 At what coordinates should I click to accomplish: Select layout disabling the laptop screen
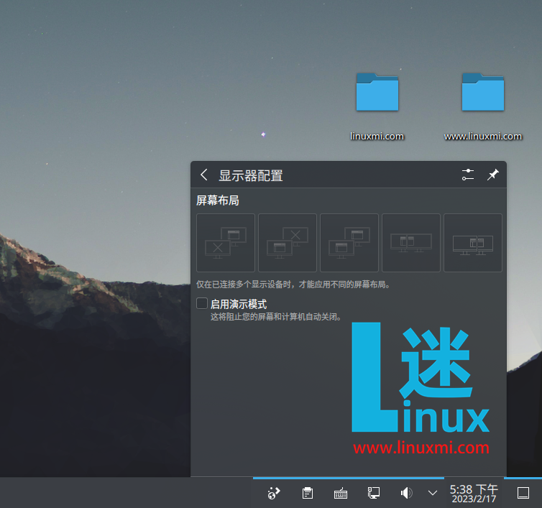click(226, 243)
